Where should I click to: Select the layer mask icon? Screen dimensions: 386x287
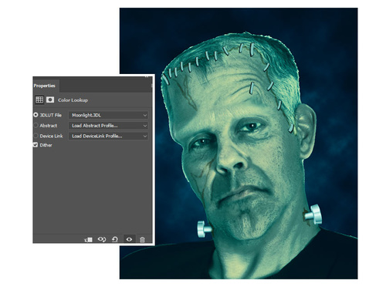[50, 100]
